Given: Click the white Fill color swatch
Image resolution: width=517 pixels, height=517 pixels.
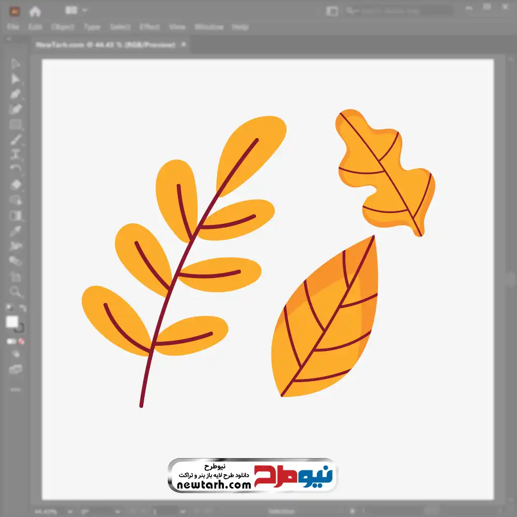Looking at the screenshot, I should pos(12,322).
